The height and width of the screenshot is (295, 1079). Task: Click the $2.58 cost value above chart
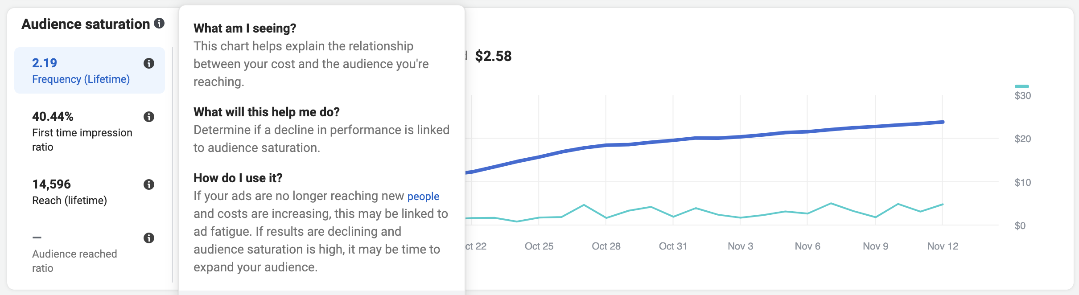pos(493,56)
